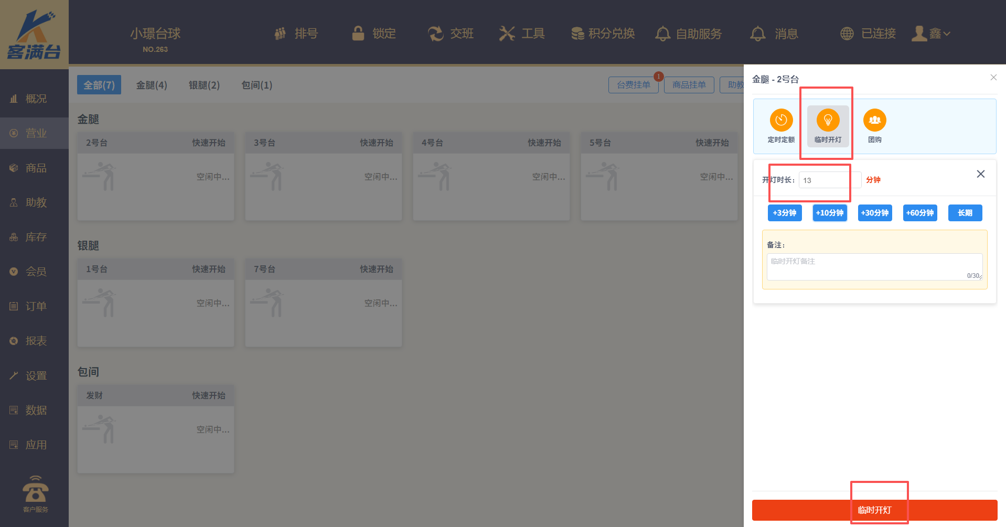Close the 开灯时长 settings box

pyautogui.click(x=980, y=174)
